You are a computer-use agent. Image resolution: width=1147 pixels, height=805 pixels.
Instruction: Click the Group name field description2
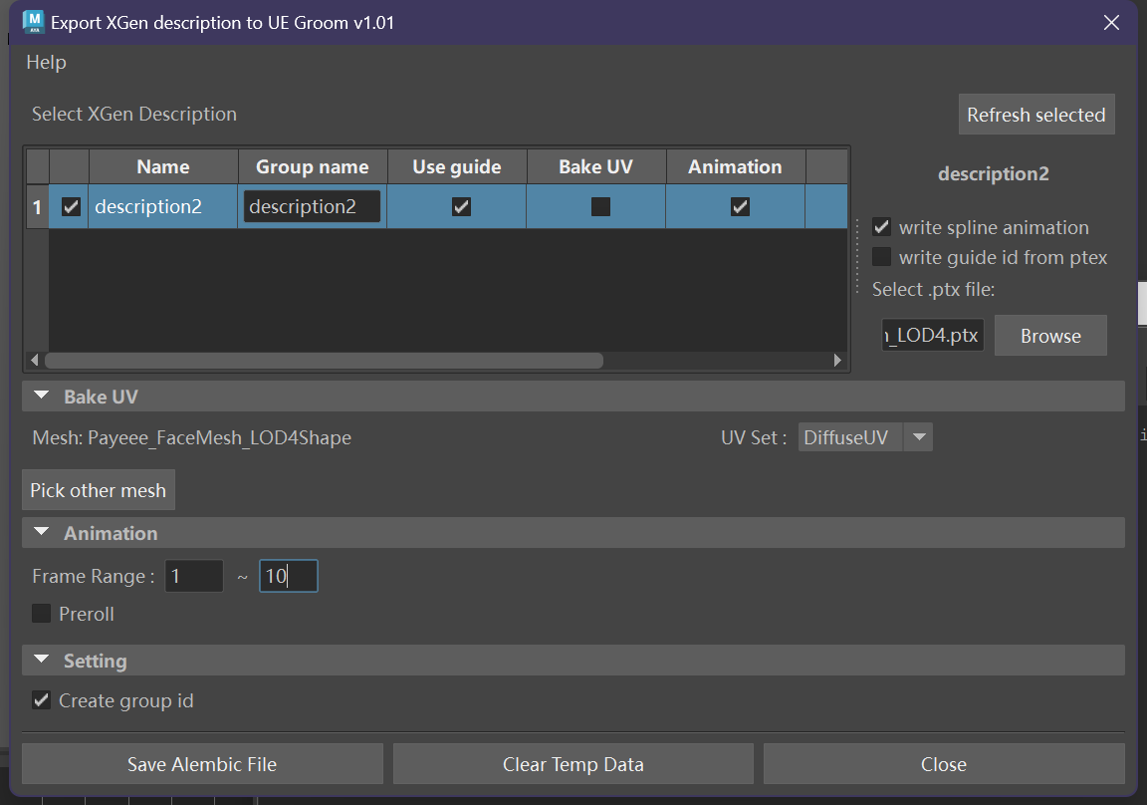[x=312, y=206]
